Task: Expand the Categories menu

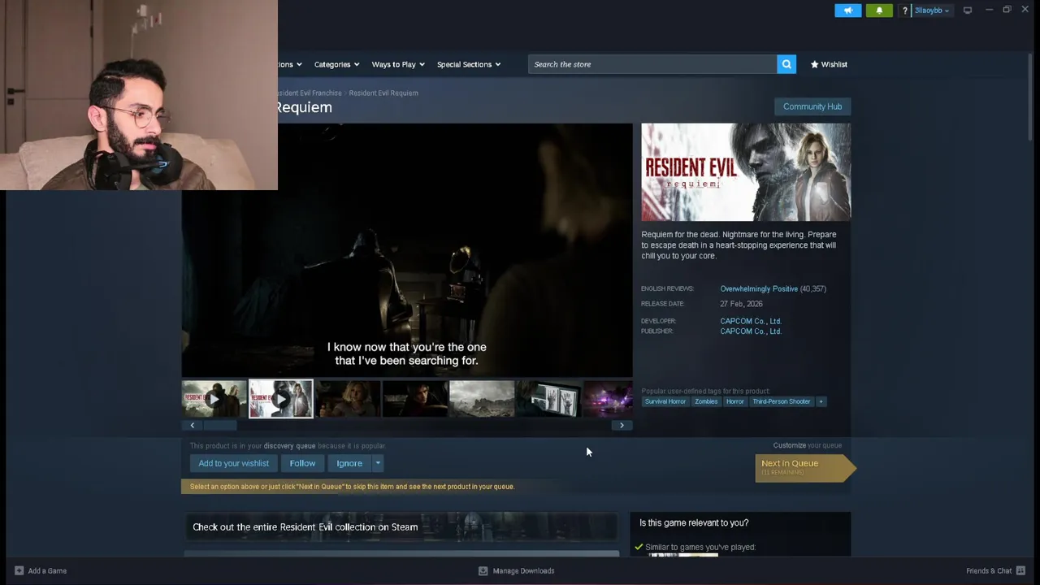Action: [336, 64]
